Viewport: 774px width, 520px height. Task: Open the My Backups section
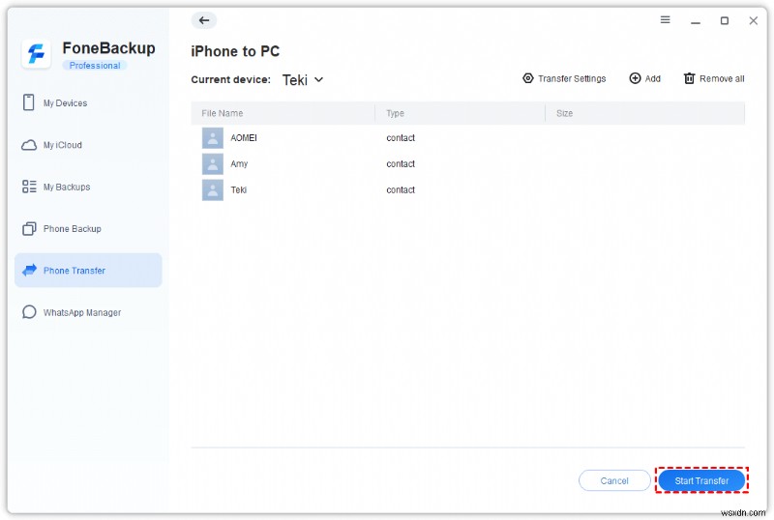click(88, 187)
